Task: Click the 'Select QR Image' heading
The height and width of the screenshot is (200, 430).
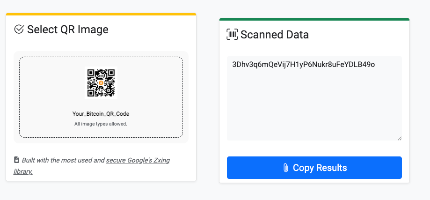Action: coord(67,30)
